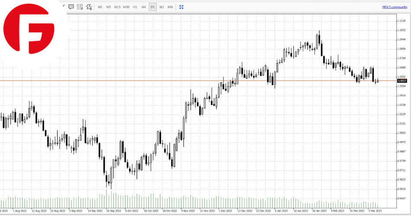Select the H4 timeframe button
Viewport: 411px width, 216px height.
(144, 7)
